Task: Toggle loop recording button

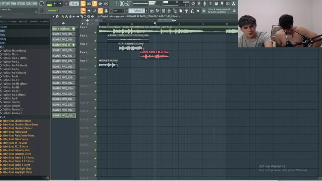Action: (106, 4)
